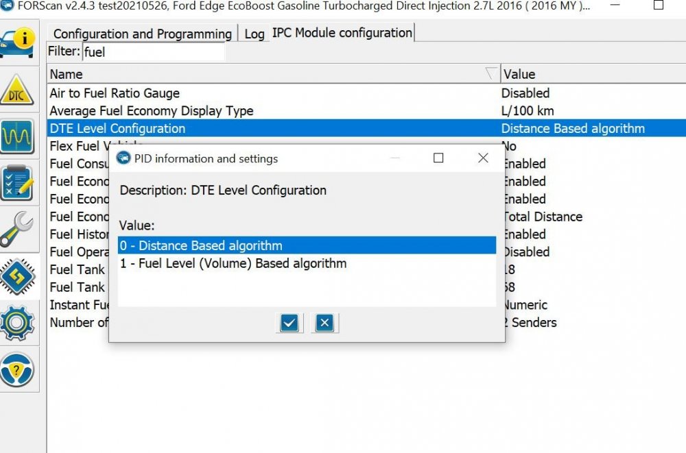Select 1 - Fuel Level (Volume) Based algorithm
The width and height of the screenshot is (686, 453).
(233, 263)
